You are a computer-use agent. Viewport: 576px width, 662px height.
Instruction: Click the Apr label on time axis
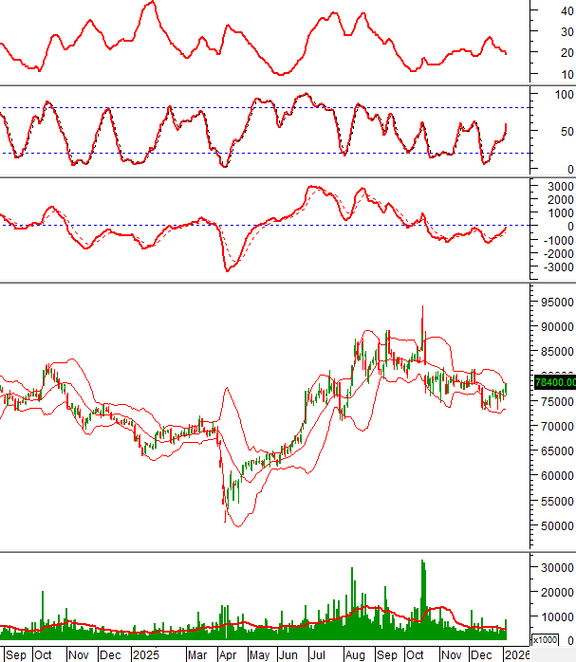(229, 654)
